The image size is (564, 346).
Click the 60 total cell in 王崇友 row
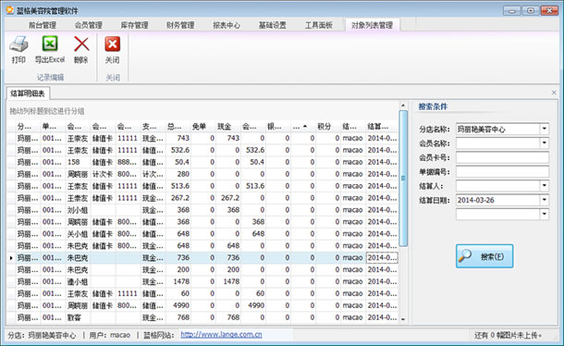click(178, 293)
